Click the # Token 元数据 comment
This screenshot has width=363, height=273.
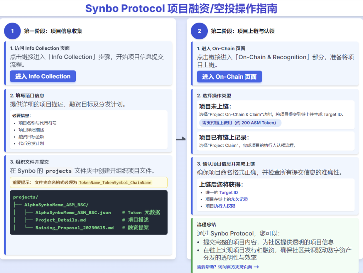pos(141,212)
